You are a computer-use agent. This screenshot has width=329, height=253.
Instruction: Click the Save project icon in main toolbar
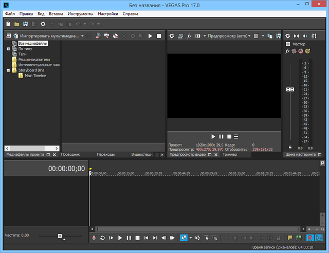coord(26,24)
